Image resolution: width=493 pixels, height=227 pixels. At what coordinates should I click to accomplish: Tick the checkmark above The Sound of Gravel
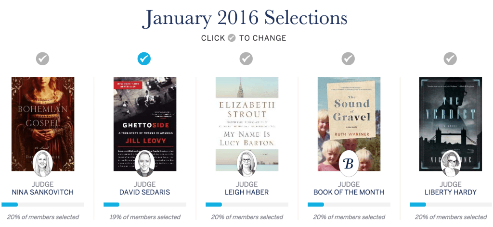coord(349,59)
